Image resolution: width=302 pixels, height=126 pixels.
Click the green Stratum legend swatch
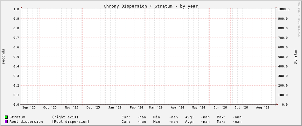coord(6,117)
